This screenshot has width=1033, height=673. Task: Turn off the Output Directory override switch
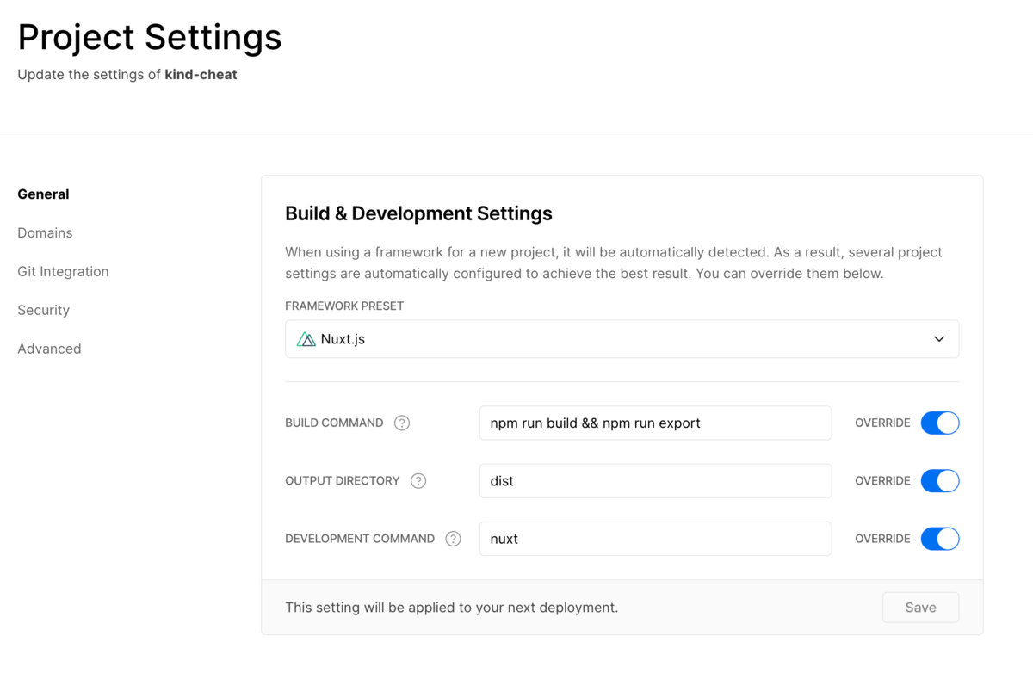point(939,481)
